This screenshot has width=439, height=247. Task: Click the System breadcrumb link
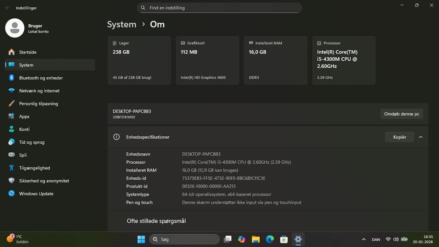click(122, 24)
